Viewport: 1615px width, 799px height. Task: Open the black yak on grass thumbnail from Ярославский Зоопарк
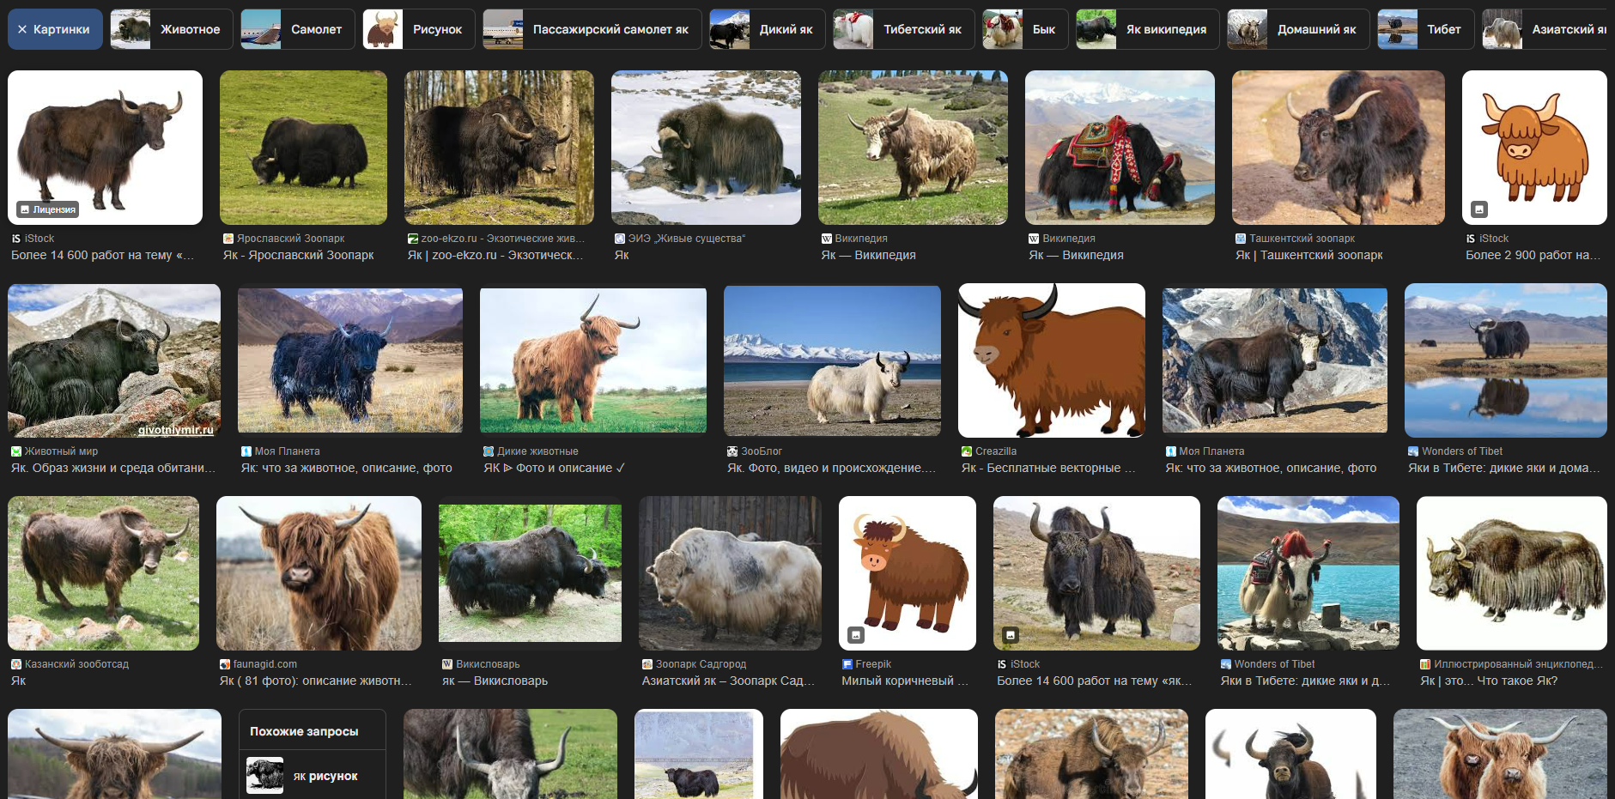coord(303,148)
